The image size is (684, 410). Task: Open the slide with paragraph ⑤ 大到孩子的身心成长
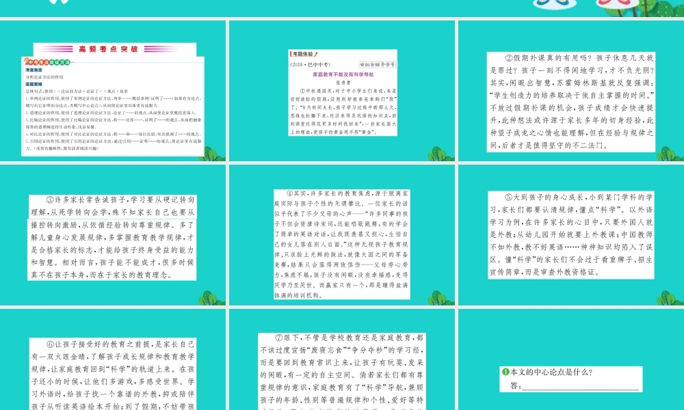(571, 235)
